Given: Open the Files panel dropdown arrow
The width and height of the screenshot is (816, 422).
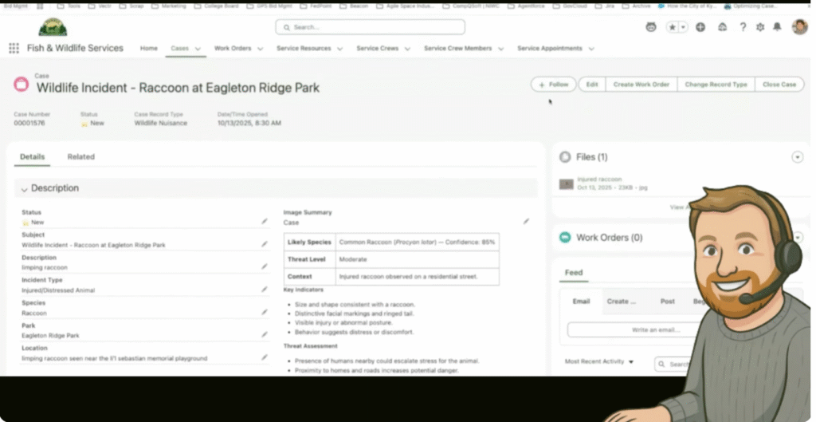Looking at the screenshot, I should point(797,157).
